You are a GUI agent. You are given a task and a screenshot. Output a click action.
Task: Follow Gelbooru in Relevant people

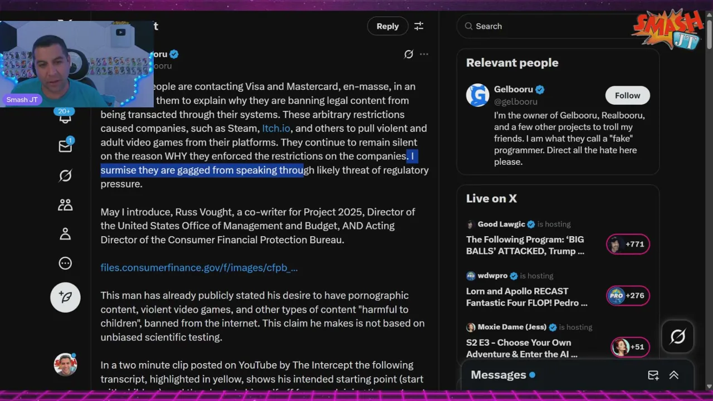coord(627,95)
